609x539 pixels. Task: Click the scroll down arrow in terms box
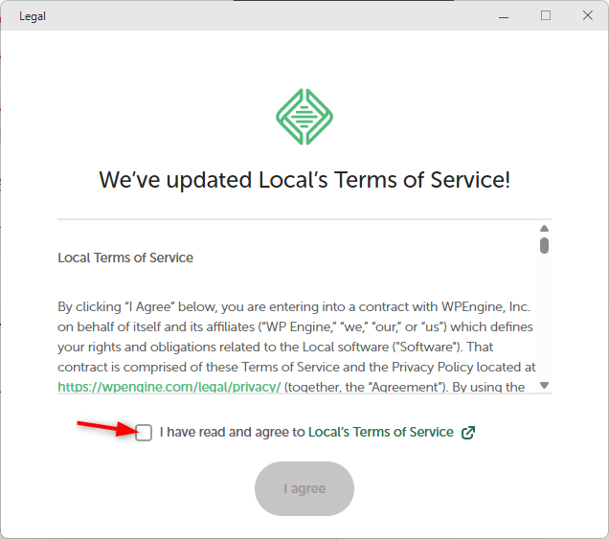coord(544,385)
